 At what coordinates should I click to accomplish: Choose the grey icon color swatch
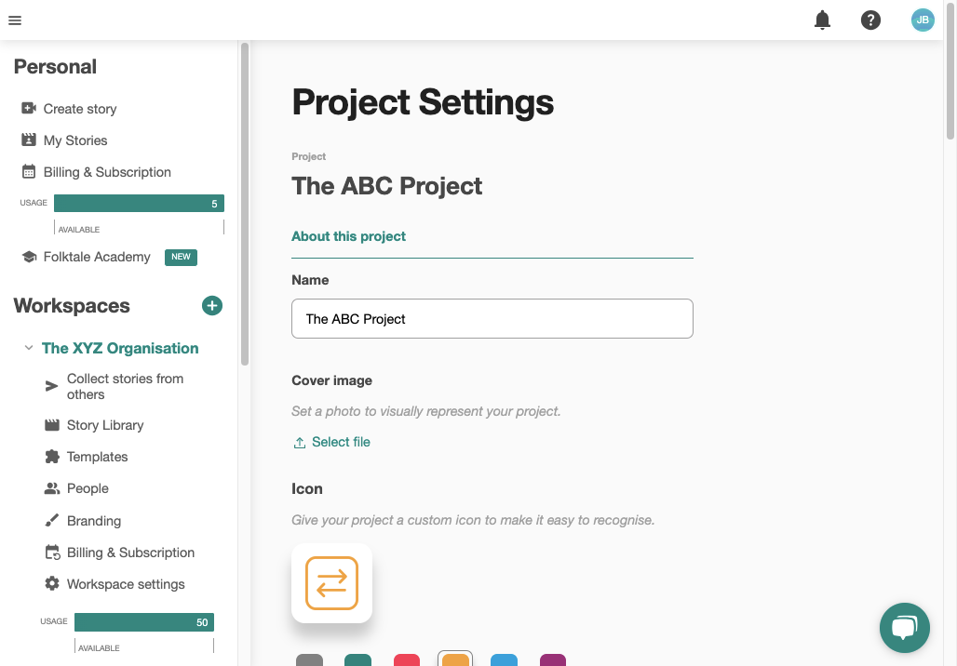point(309,659)
